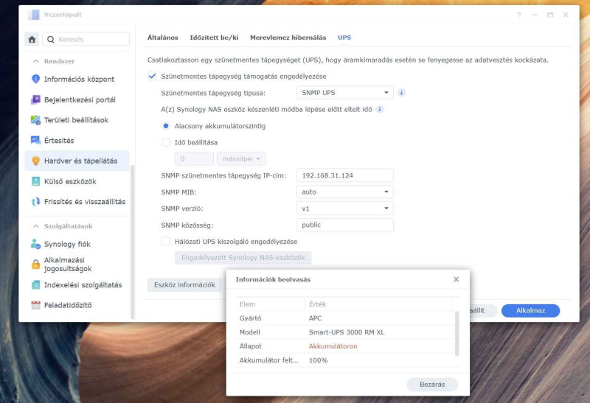Select Alacsony akkumulátorszintig radio button
This screenshot has height=403, width=590.
(x=165, y=126)
